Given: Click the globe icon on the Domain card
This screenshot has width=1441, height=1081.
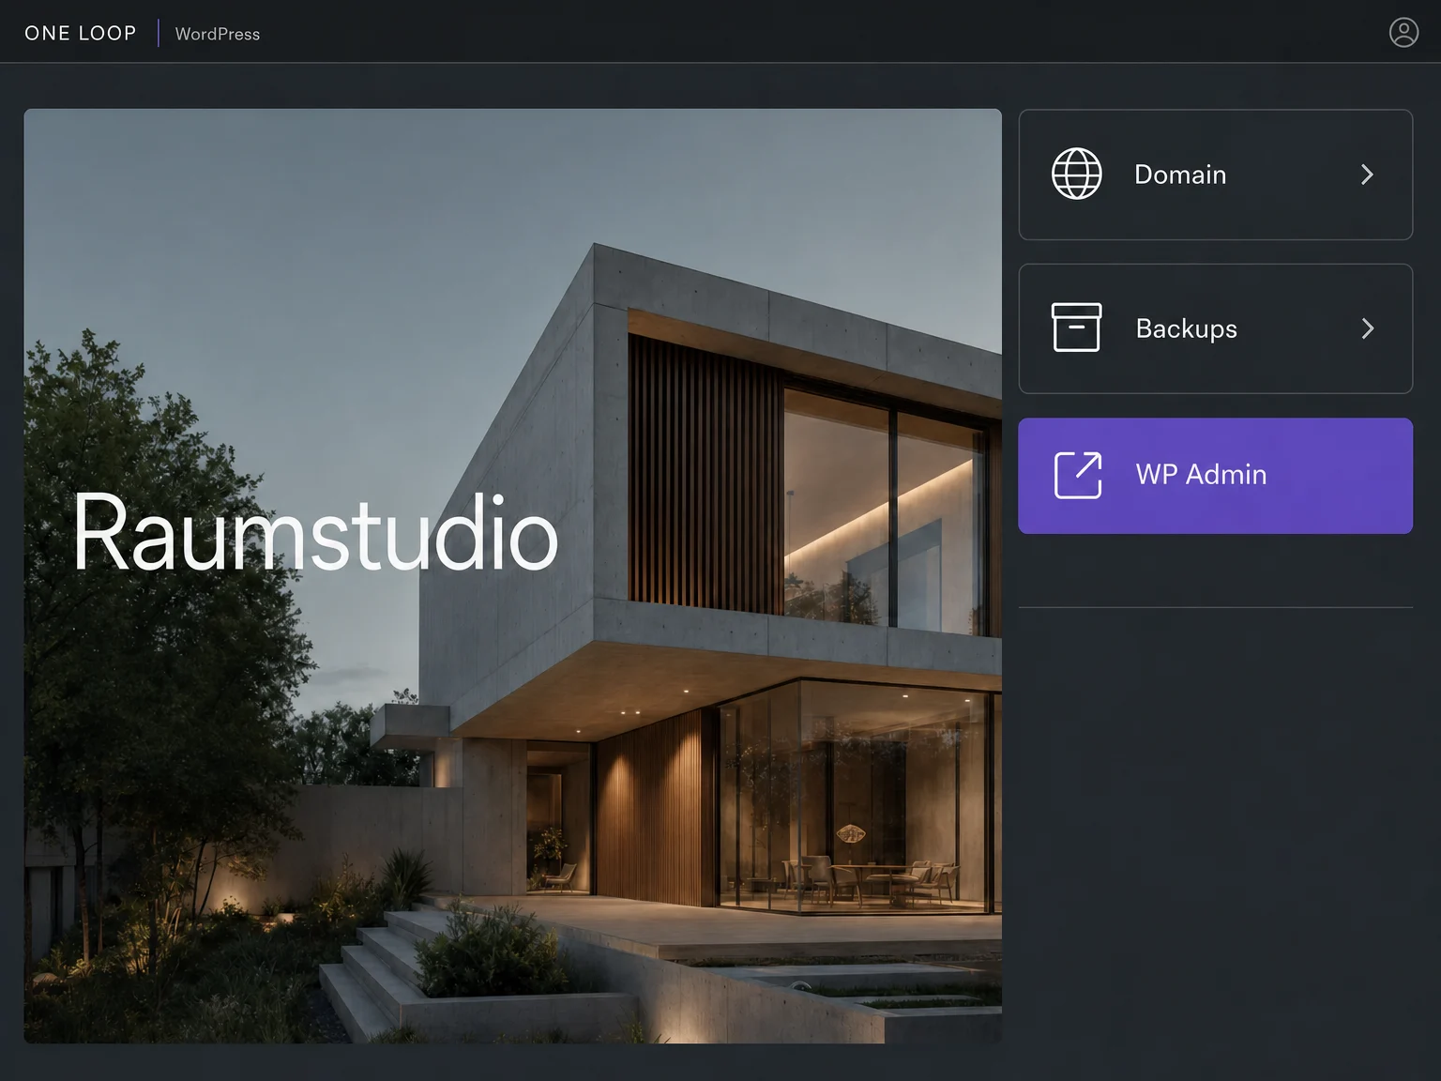Looking at the screenshot, I should tap(1076, 174).
